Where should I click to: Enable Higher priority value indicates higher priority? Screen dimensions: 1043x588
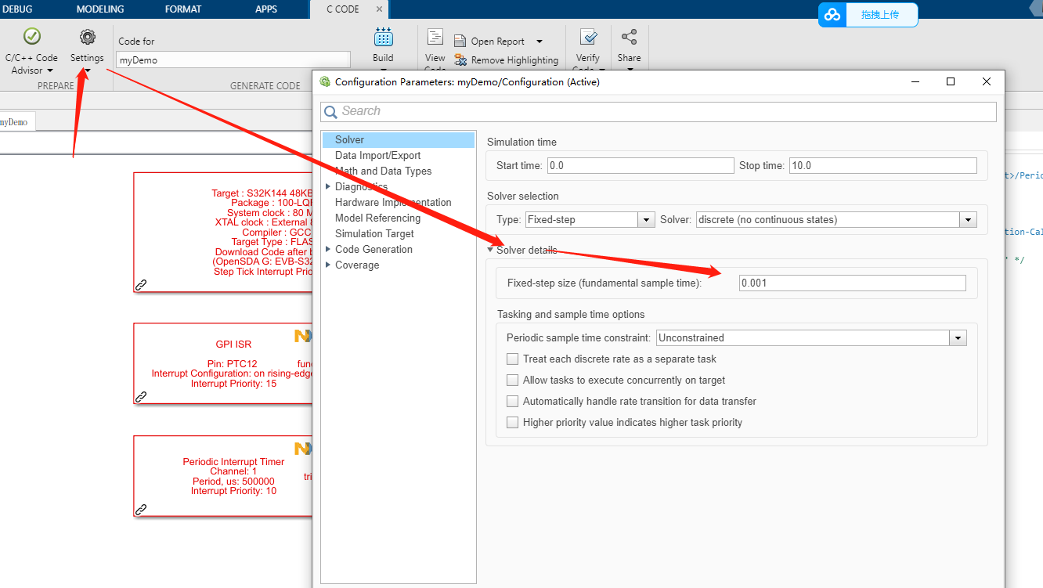click(x=512, y=422)
